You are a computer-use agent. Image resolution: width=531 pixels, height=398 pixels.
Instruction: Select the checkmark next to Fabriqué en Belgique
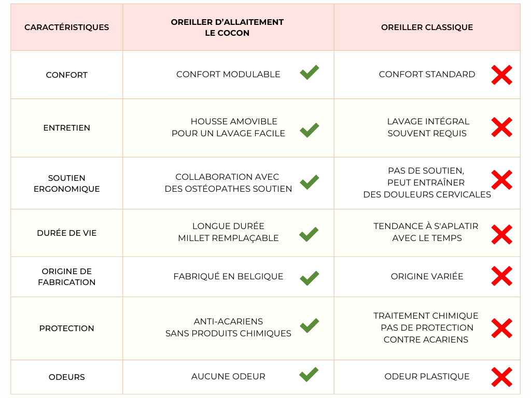(x=309, y=278)
